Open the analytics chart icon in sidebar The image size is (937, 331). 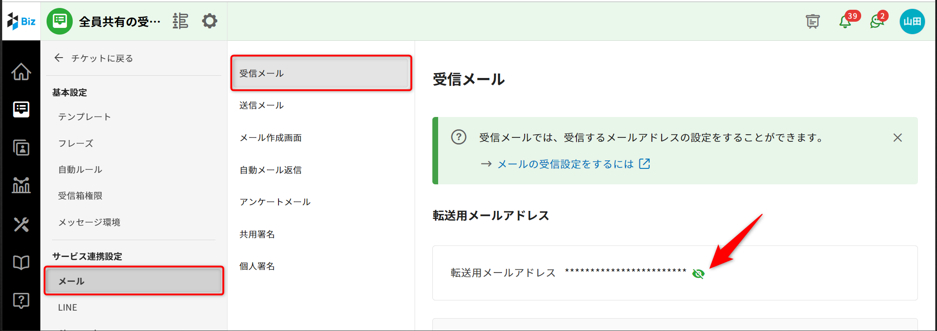tap(21, 185)
